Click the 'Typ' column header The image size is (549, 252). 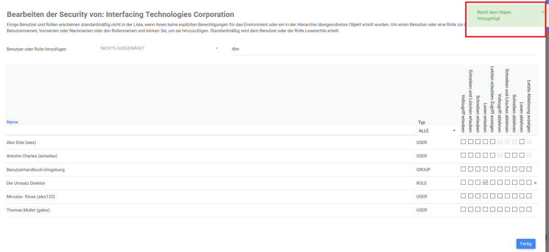(x=421, y=122)
